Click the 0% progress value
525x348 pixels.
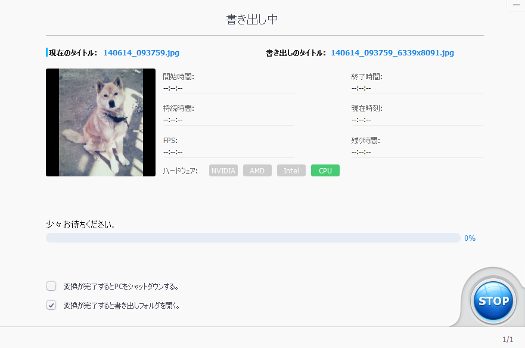(x=470, y=238)
